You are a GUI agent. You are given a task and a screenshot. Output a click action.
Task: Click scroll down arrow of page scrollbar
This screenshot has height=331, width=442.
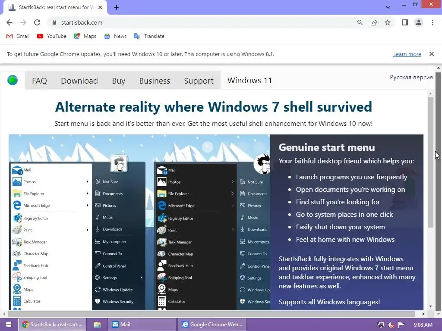point(438,314)
